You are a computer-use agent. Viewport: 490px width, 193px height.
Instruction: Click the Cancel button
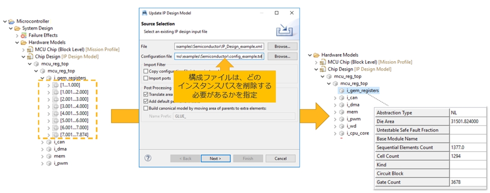pos(280,158)
